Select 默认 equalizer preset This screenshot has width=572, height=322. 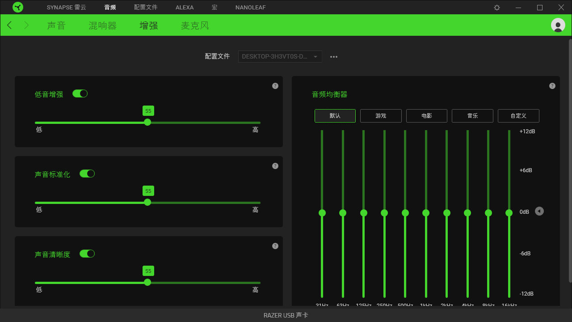coord(335,116)
